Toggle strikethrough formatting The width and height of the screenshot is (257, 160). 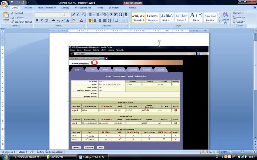(54, 20)
